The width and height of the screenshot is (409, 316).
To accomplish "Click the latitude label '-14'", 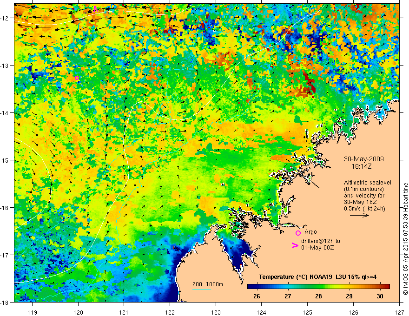I will 5,113.
